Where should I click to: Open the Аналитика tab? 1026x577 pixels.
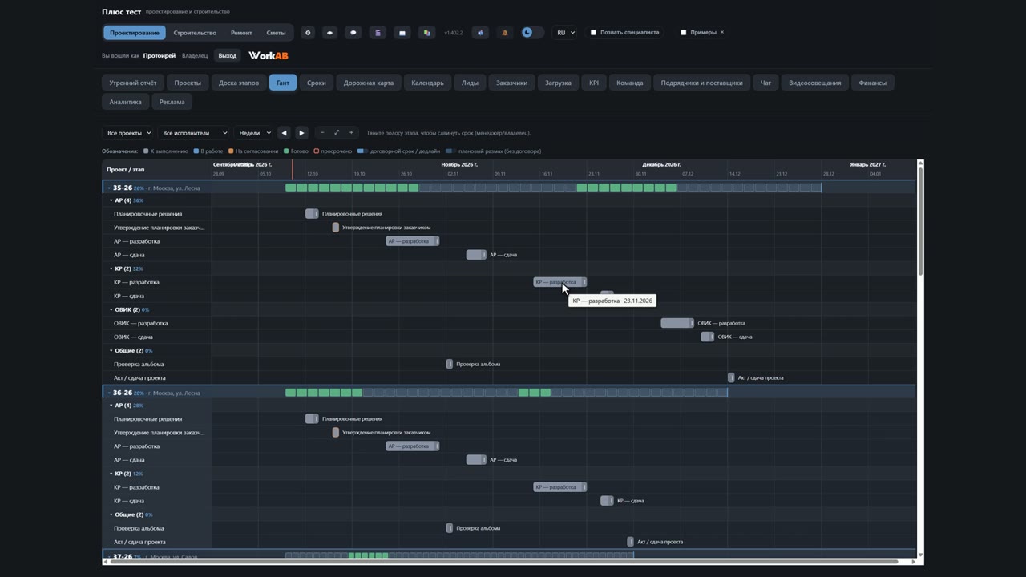(126, 102)
